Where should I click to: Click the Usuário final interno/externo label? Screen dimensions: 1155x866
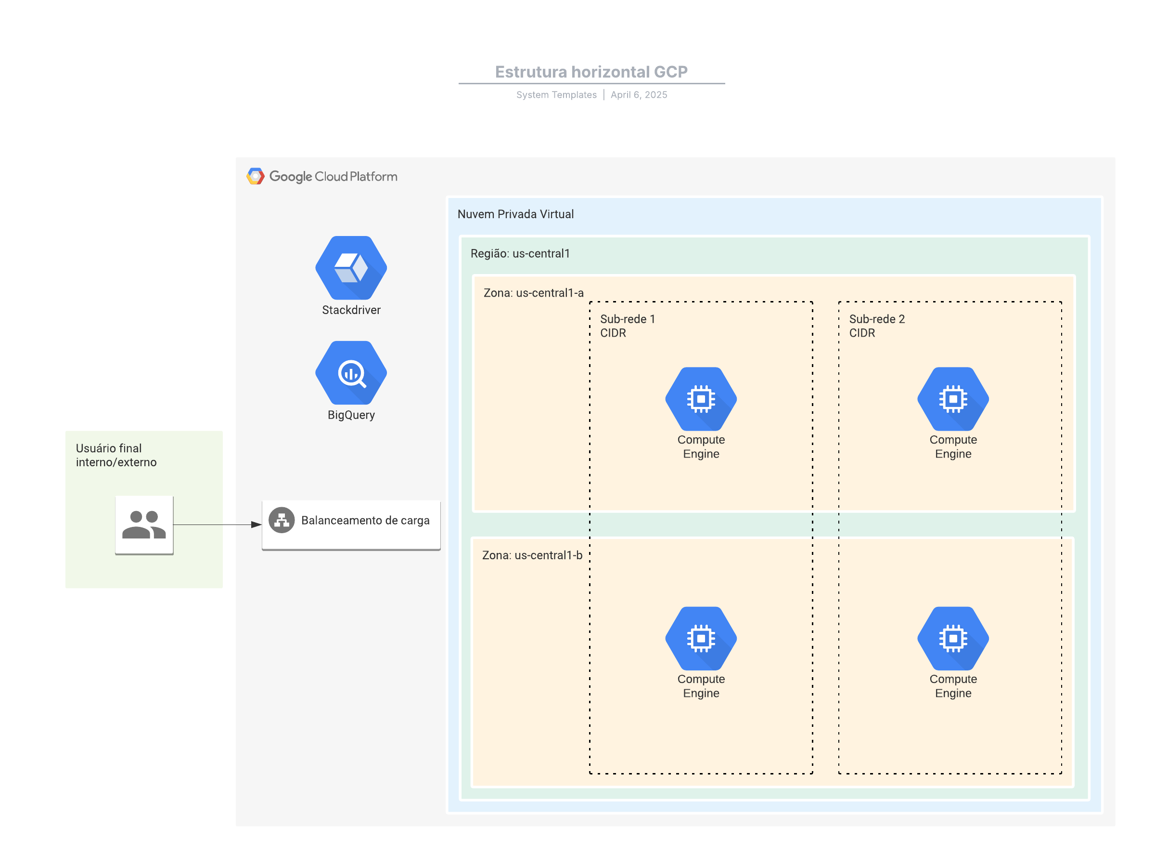pos(116,455)
